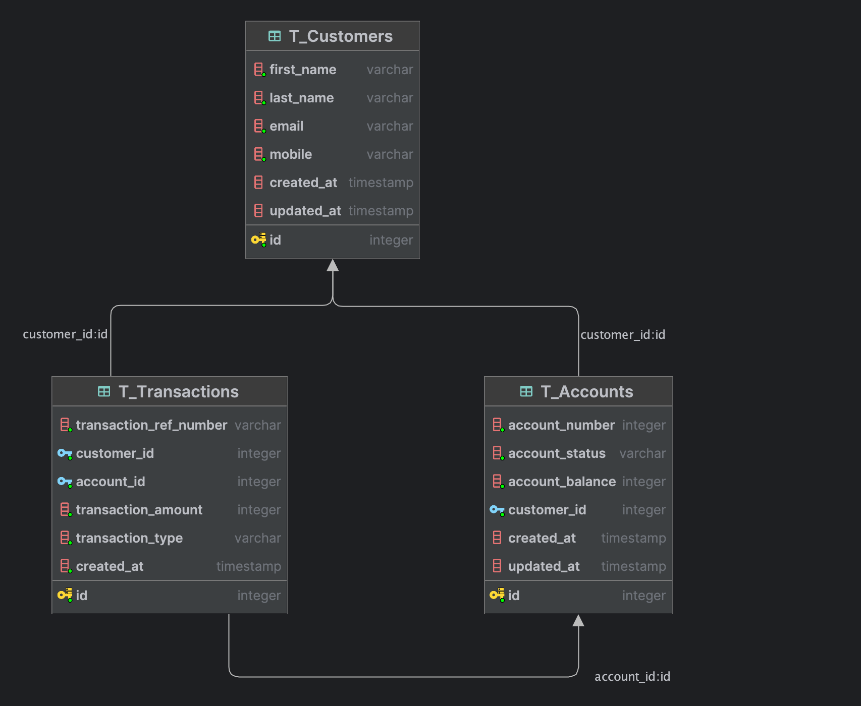Click the column icon beside T_Accounts created_at

(497, 538)
